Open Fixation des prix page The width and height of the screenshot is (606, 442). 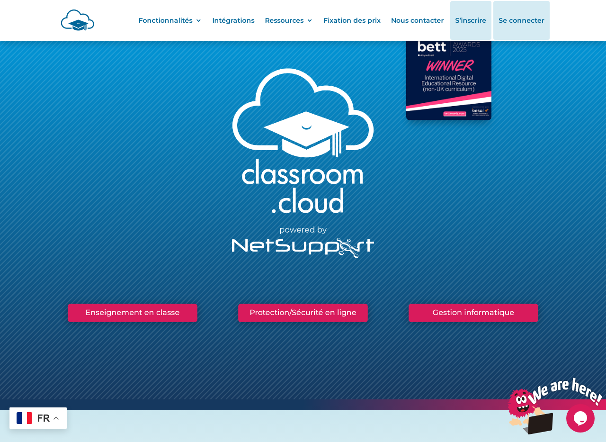tap(352, 20)
